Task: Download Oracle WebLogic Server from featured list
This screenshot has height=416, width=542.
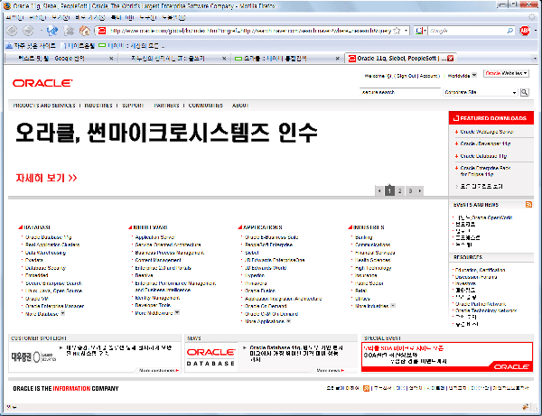Action: (487, 132)
